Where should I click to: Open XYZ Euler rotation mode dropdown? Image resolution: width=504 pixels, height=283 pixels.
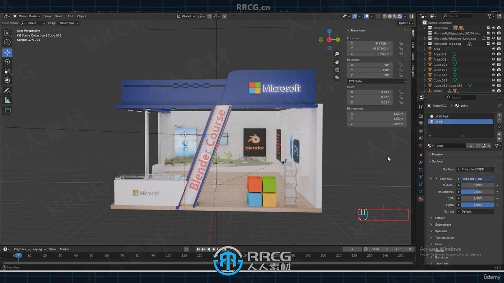pos(377,81)
